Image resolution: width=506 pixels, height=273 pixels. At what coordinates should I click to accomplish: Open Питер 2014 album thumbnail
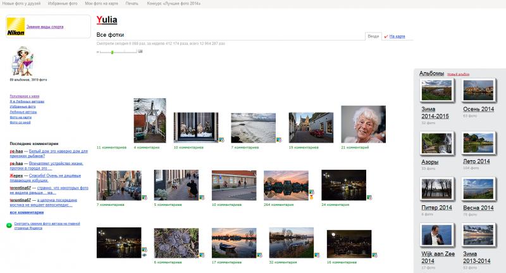pyautogui.click(x=436, y=189)
